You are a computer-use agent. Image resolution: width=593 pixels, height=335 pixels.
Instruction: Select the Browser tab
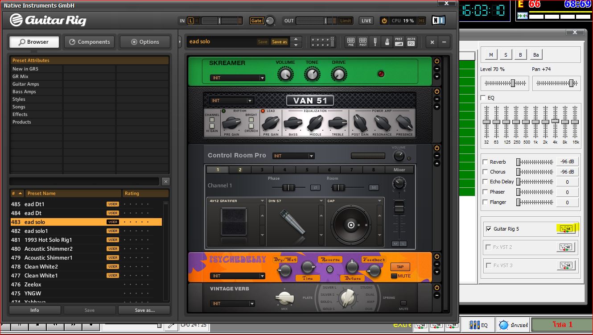34,42
